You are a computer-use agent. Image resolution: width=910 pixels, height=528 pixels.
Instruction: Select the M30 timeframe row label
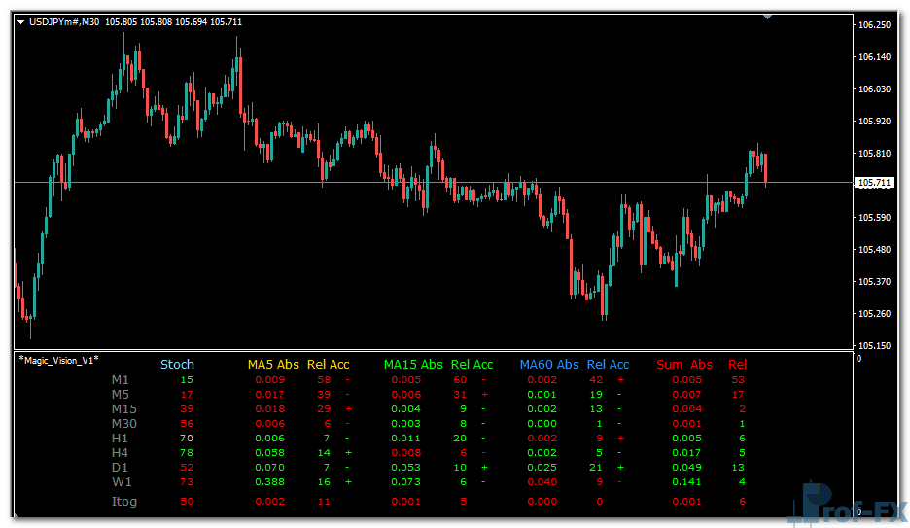[123, 424]
